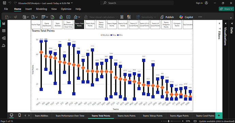Click the Compare Teams navigation button
The image size is (235, 123).
coord(177,25)
